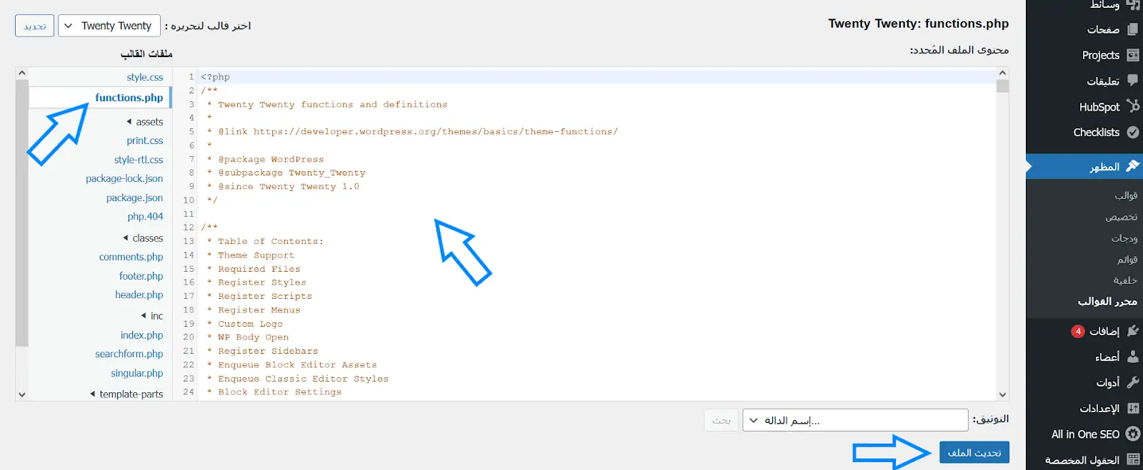Open package-lock.json file
The height and width of the screenshot is (470, 1143).
[124, 178]
